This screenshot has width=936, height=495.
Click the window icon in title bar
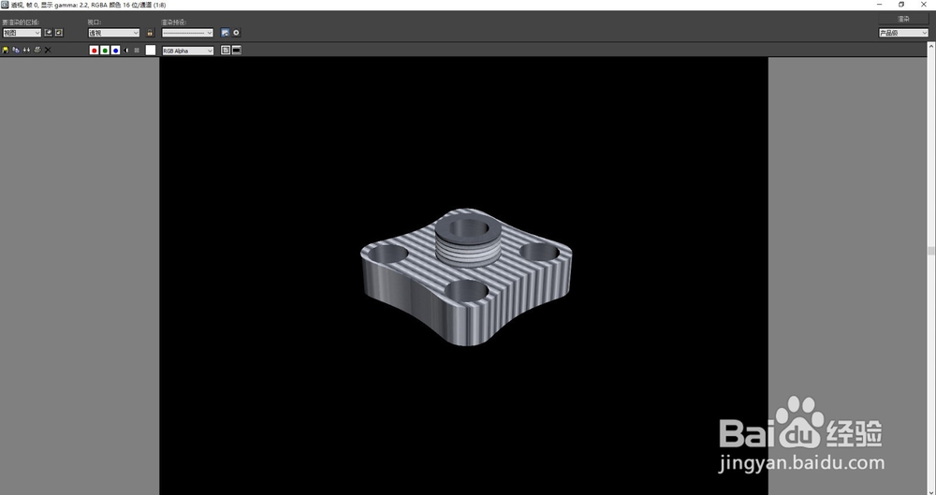5,4
